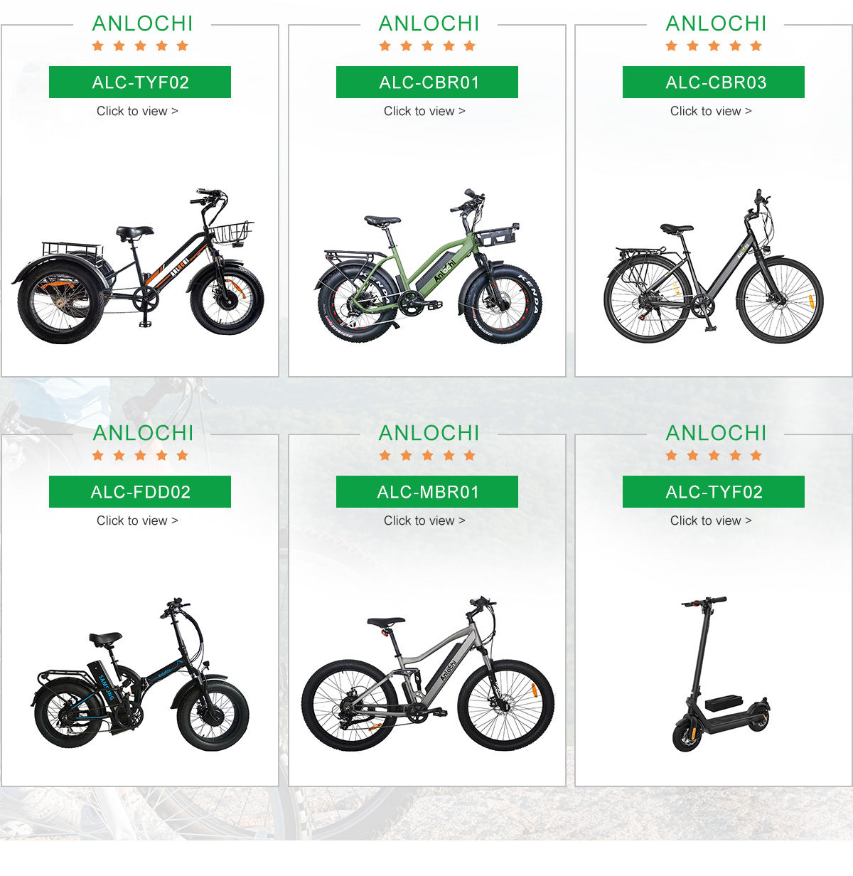853x876 pixels.
Task: Click to view link under tricycle ALC-TYF02
Action: 137,111
